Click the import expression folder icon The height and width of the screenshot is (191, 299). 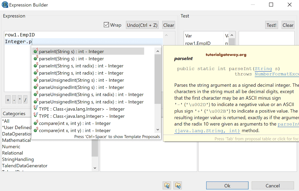pos(166,185)
